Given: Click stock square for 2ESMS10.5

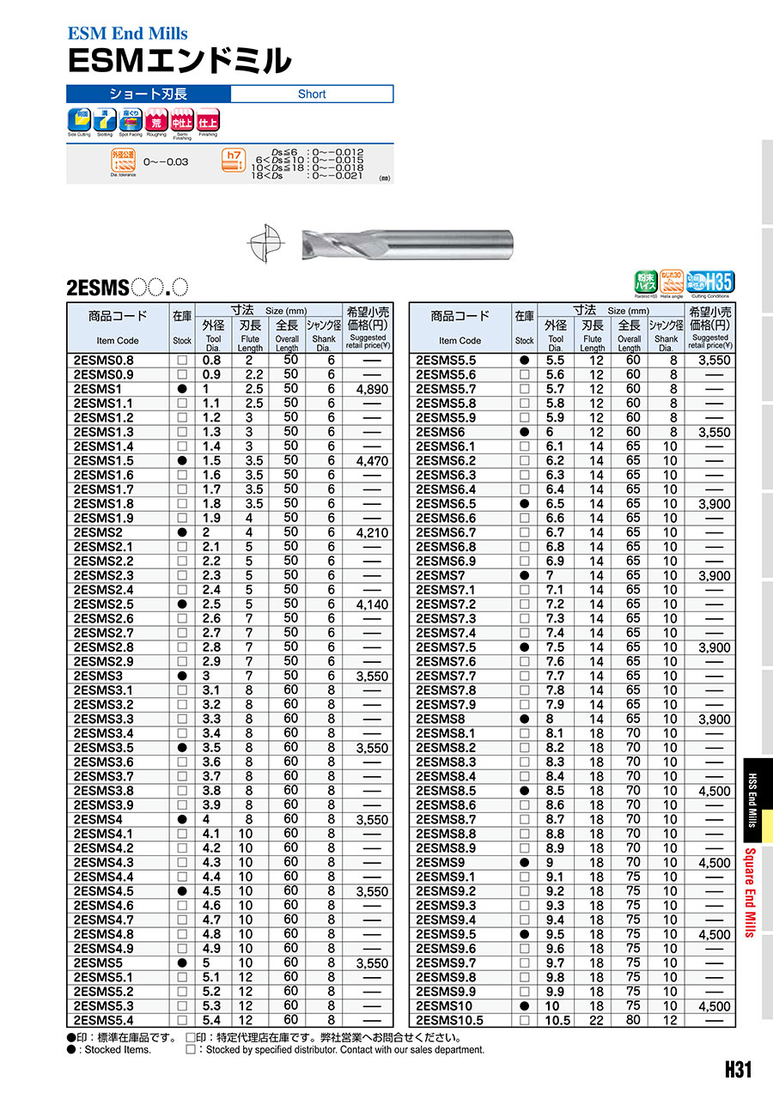Looking at the screenshot, I should (x=525, y=1020).
